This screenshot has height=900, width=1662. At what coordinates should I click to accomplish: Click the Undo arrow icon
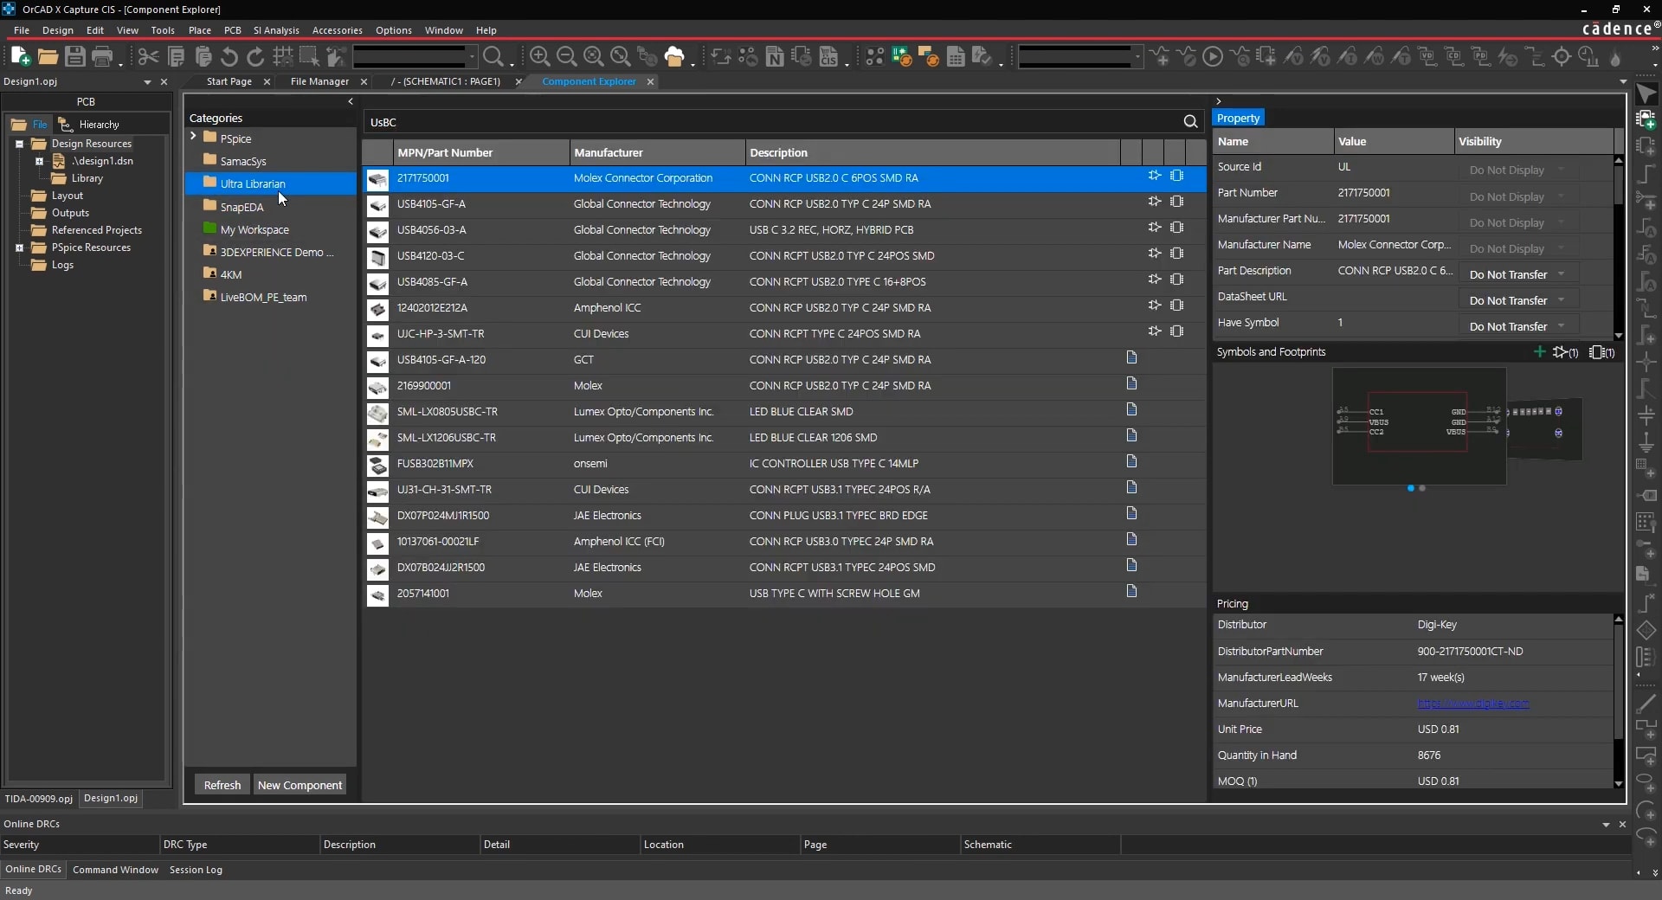(x=229, y=57)
